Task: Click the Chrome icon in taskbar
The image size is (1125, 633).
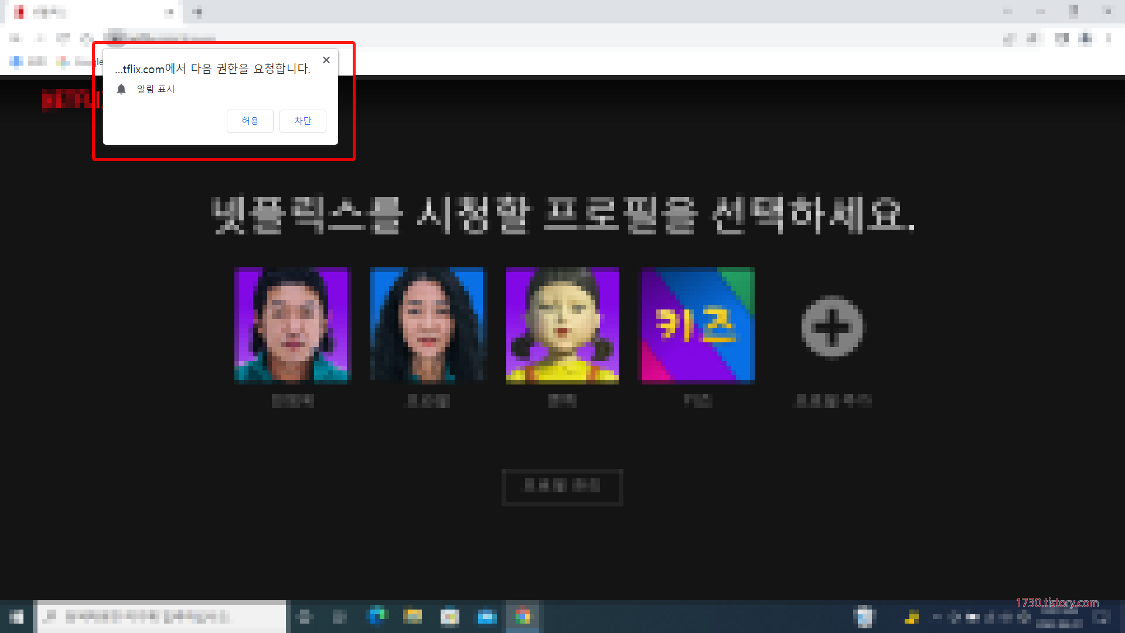Action: [523, 617]
